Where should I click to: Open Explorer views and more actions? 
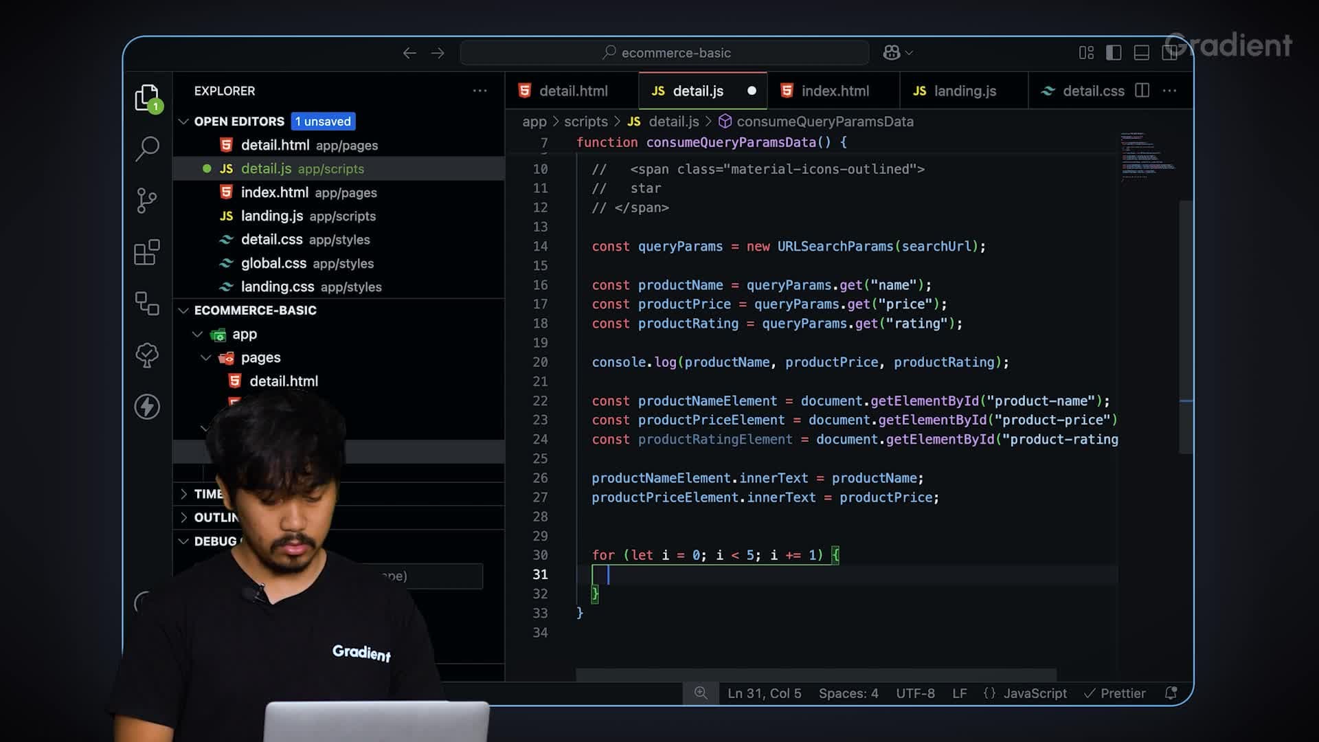click(x=480, y=91)
